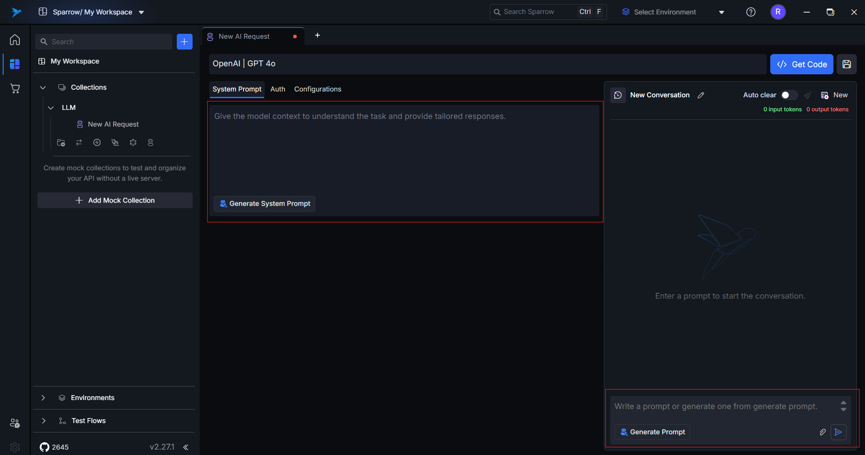Open conversation history icon
Image resolution: width=865 pixels, height=455 pixels.
618,95
